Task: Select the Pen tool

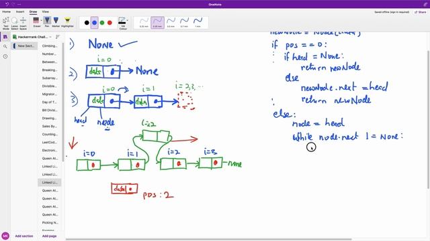Action: click(x=47, y=22)
